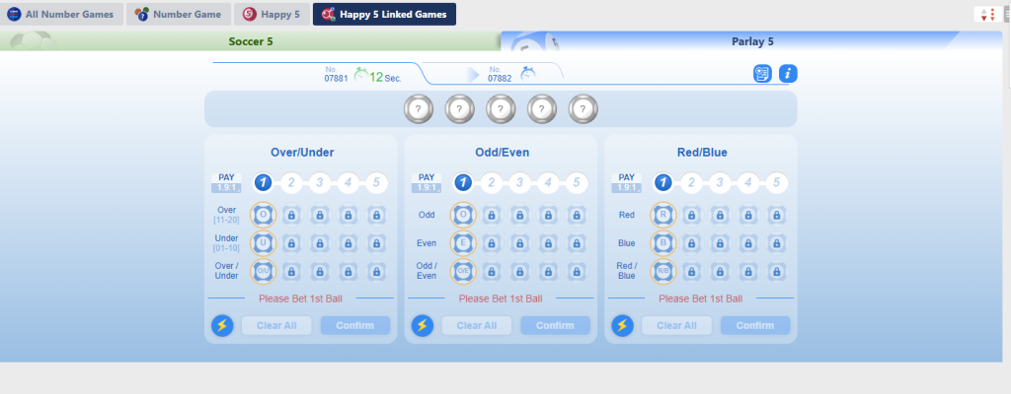Click locked Over icon for 4th ball
Screen dimensions: 1011x394
(349, 215)
